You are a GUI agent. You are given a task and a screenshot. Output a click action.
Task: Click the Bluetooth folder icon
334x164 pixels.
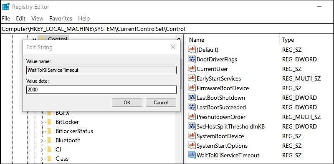(x=49, y=140)
